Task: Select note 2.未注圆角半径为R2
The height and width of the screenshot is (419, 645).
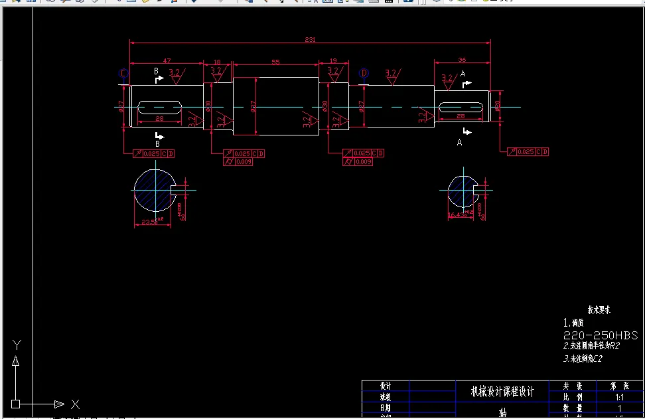Action: (x=591, y=346)
